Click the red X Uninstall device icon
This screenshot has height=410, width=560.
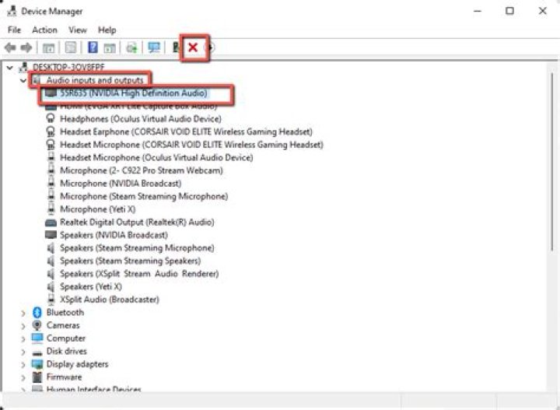pos(193,47)
